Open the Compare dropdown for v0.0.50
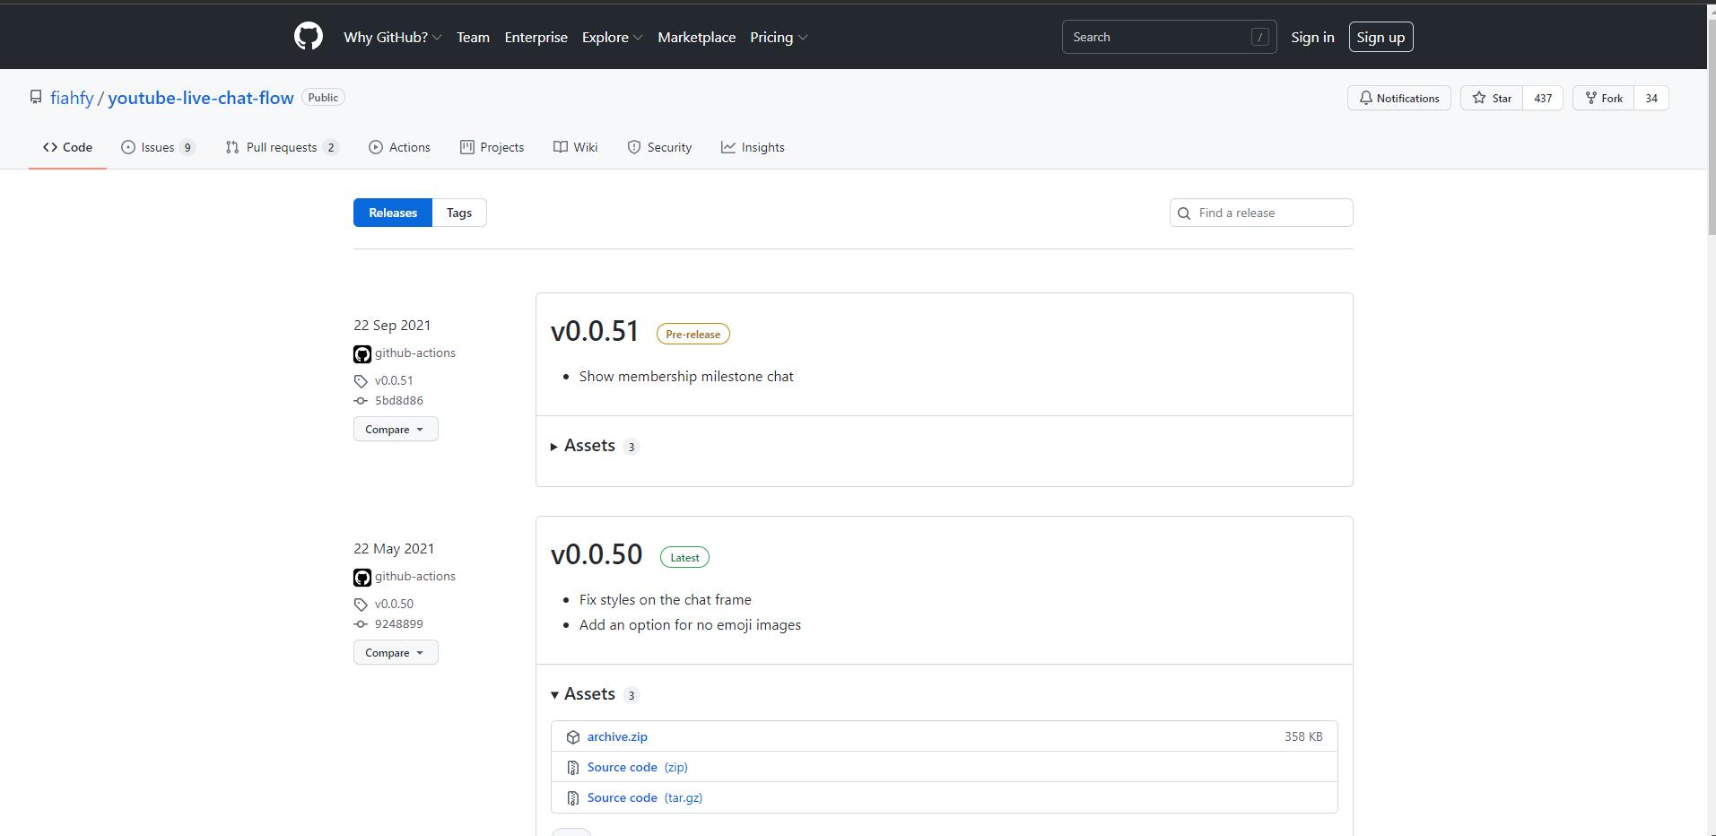The height and width of the screenshot is (836, 1716). 396,652
